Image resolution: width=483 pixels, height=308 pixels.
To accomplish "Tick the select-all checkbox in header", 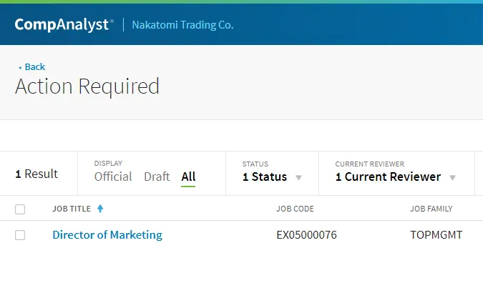I will pyautogui.click(x=20, y=209).
